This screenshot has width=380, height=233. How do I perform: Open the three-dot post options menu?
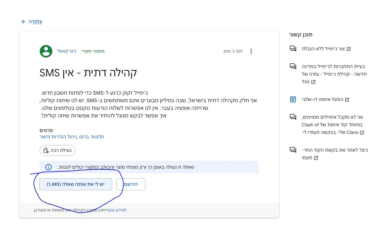click(x=251, y=51)
